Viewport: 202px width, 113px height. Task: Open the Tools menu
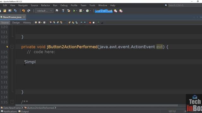(x=92, y=5)
